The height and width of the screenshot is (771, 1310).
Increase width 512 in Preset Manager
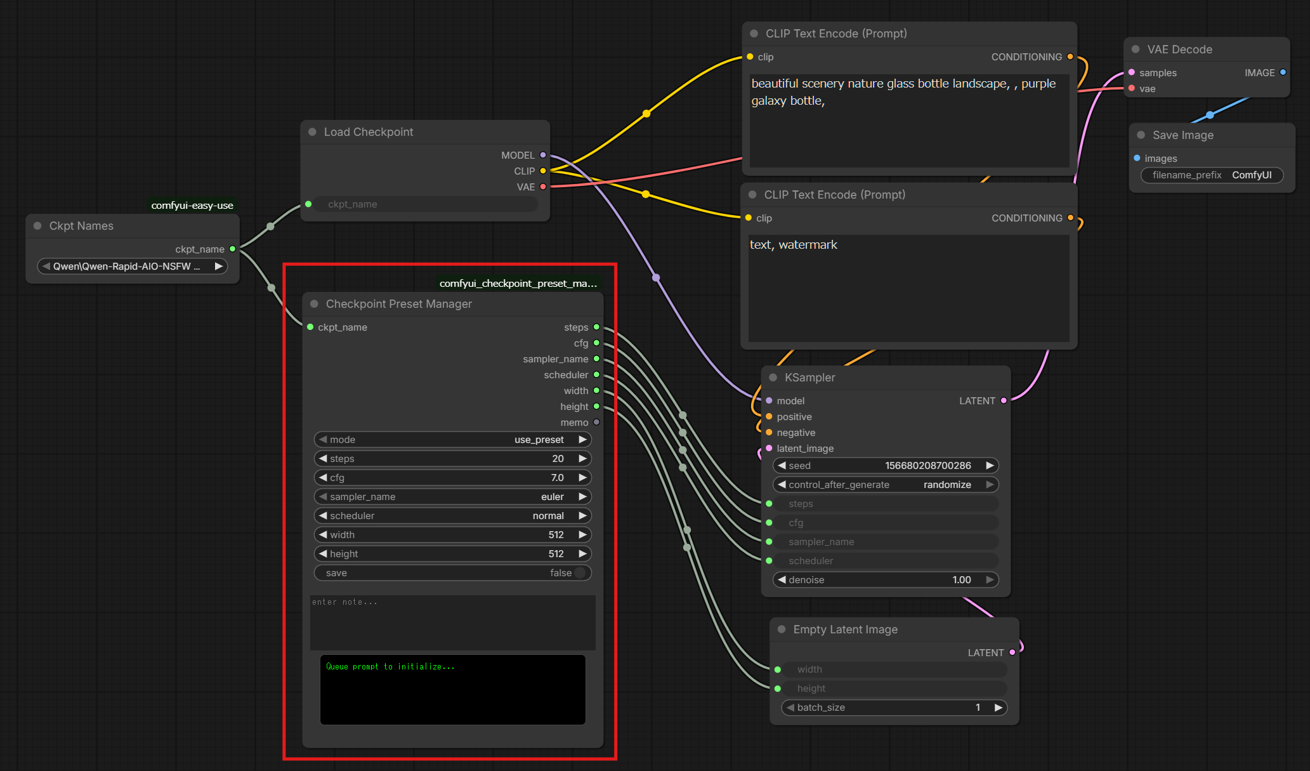tap(582, 535)
